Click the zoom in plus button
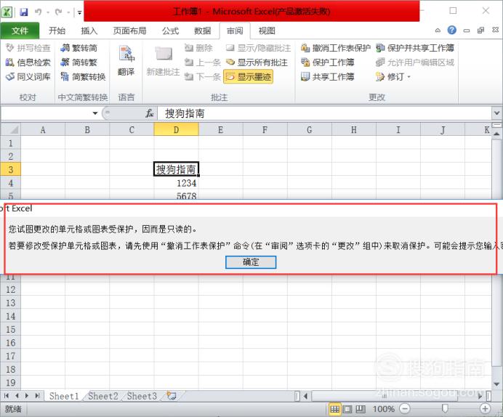Image resolution: width=503 pixels, height=417 pixels. point(485,409)
